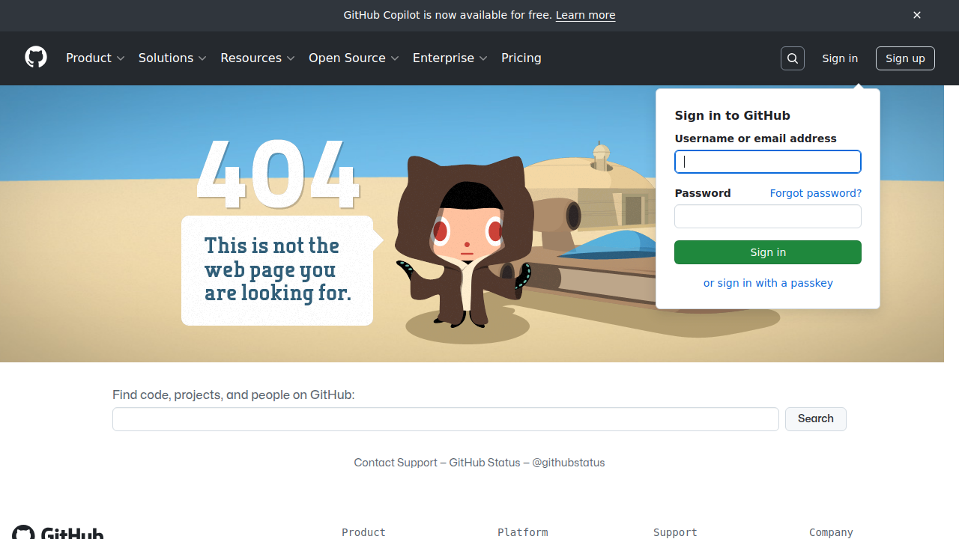
Task: Click the GitHub logo in the footer
Action: click(x=58, y=532)
